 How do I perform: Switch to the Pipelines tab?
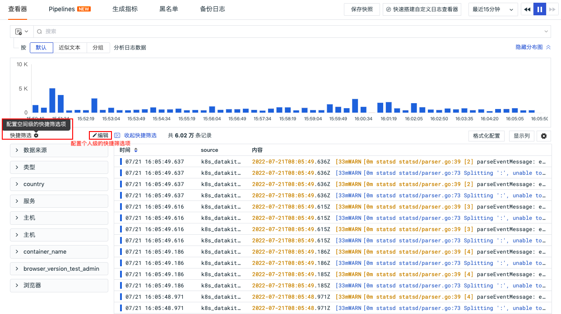70,9
